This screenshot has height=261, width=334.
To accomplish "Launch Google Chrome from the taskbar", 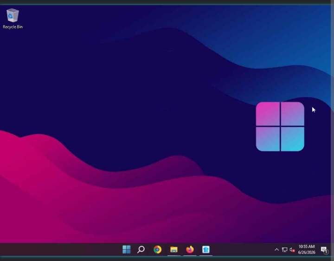I will 157,249.
